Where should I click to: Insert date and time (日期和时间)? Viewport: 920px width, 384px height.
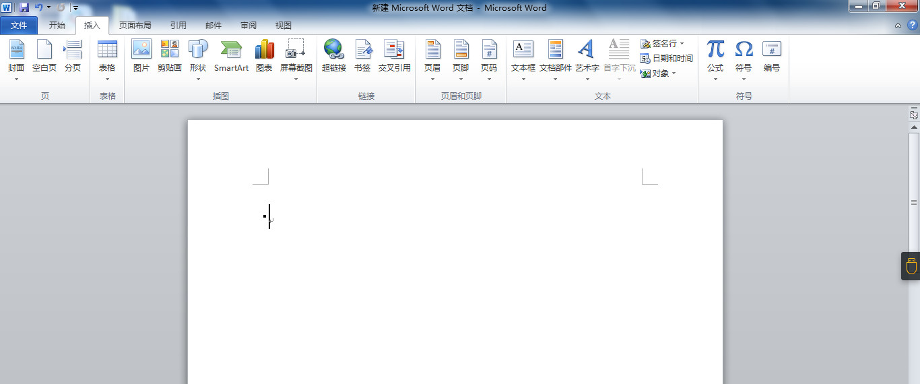(667, 59)
